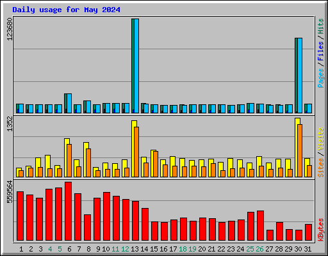Click the tallest cyan bar on day 13
This screenshot has width=328, height=256.
coord(136,66)
